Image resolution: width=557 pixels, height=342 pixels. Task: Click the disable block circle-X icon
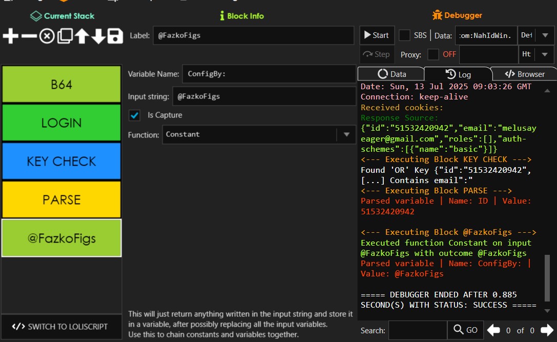(47, 36)
